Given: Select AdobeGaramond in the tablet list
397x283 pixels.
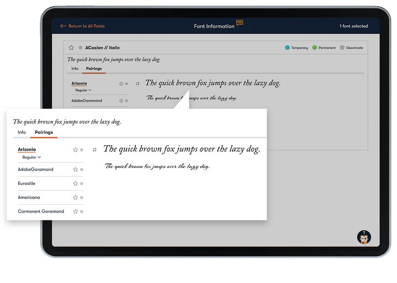Looking at the screenshot, I should [86, 100].
